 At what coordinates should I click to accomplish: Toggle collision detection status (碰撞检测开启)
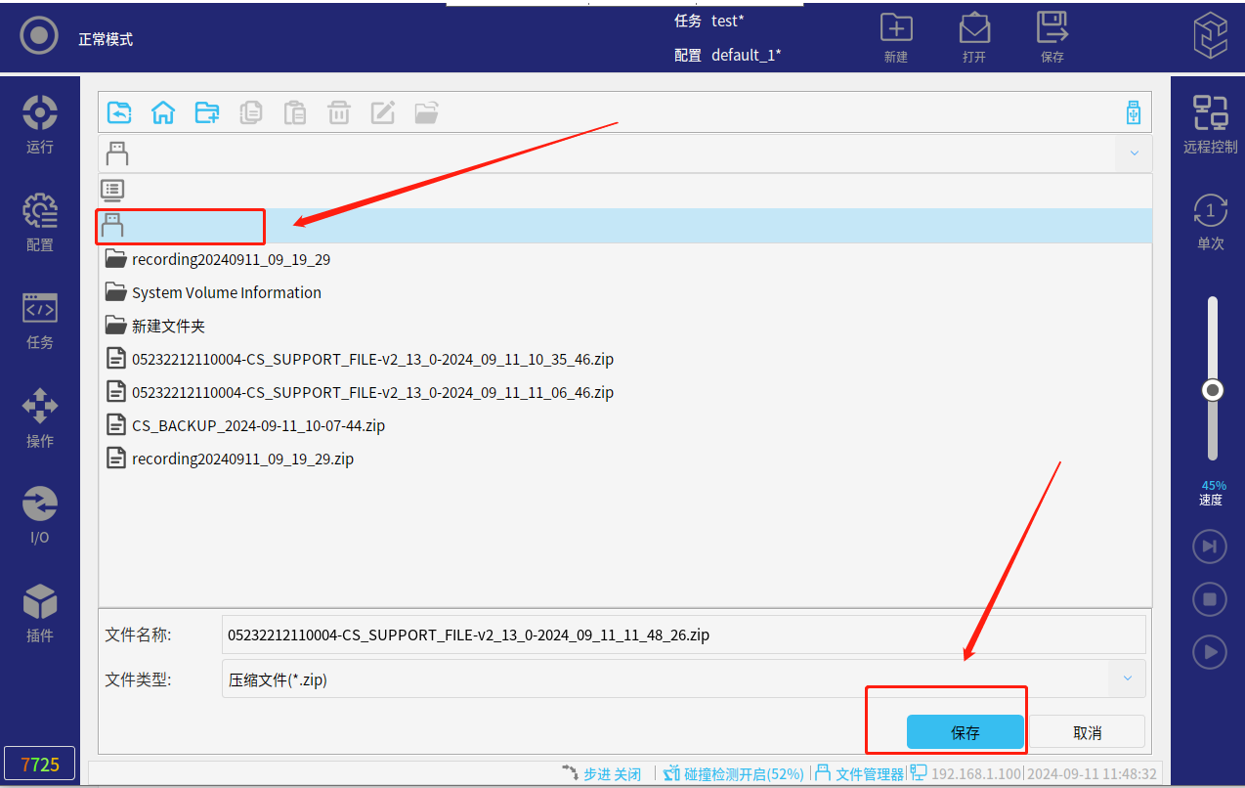click(734, 773)
